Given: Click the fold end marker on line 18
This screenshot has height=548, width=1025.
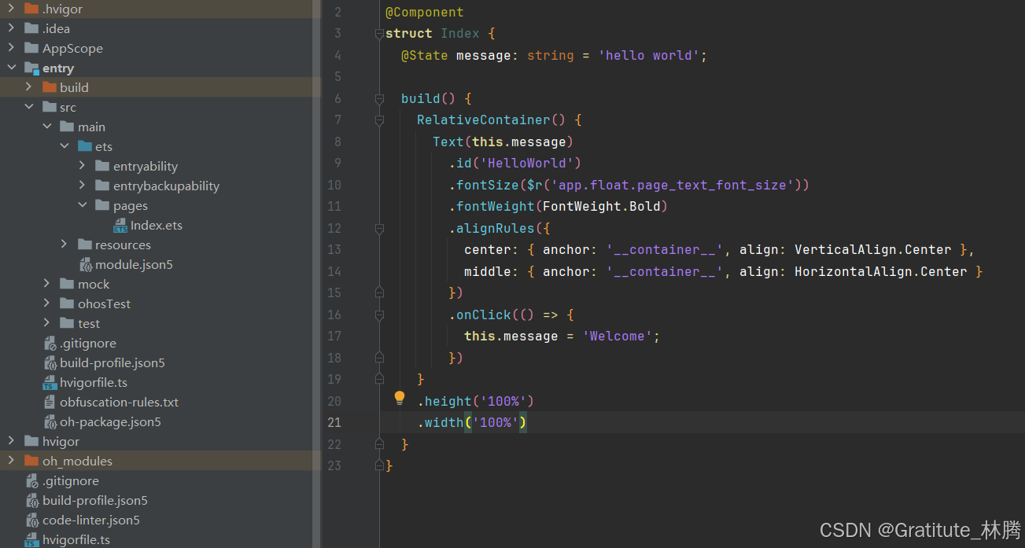Looking at the screenshot, I should 379,358.
